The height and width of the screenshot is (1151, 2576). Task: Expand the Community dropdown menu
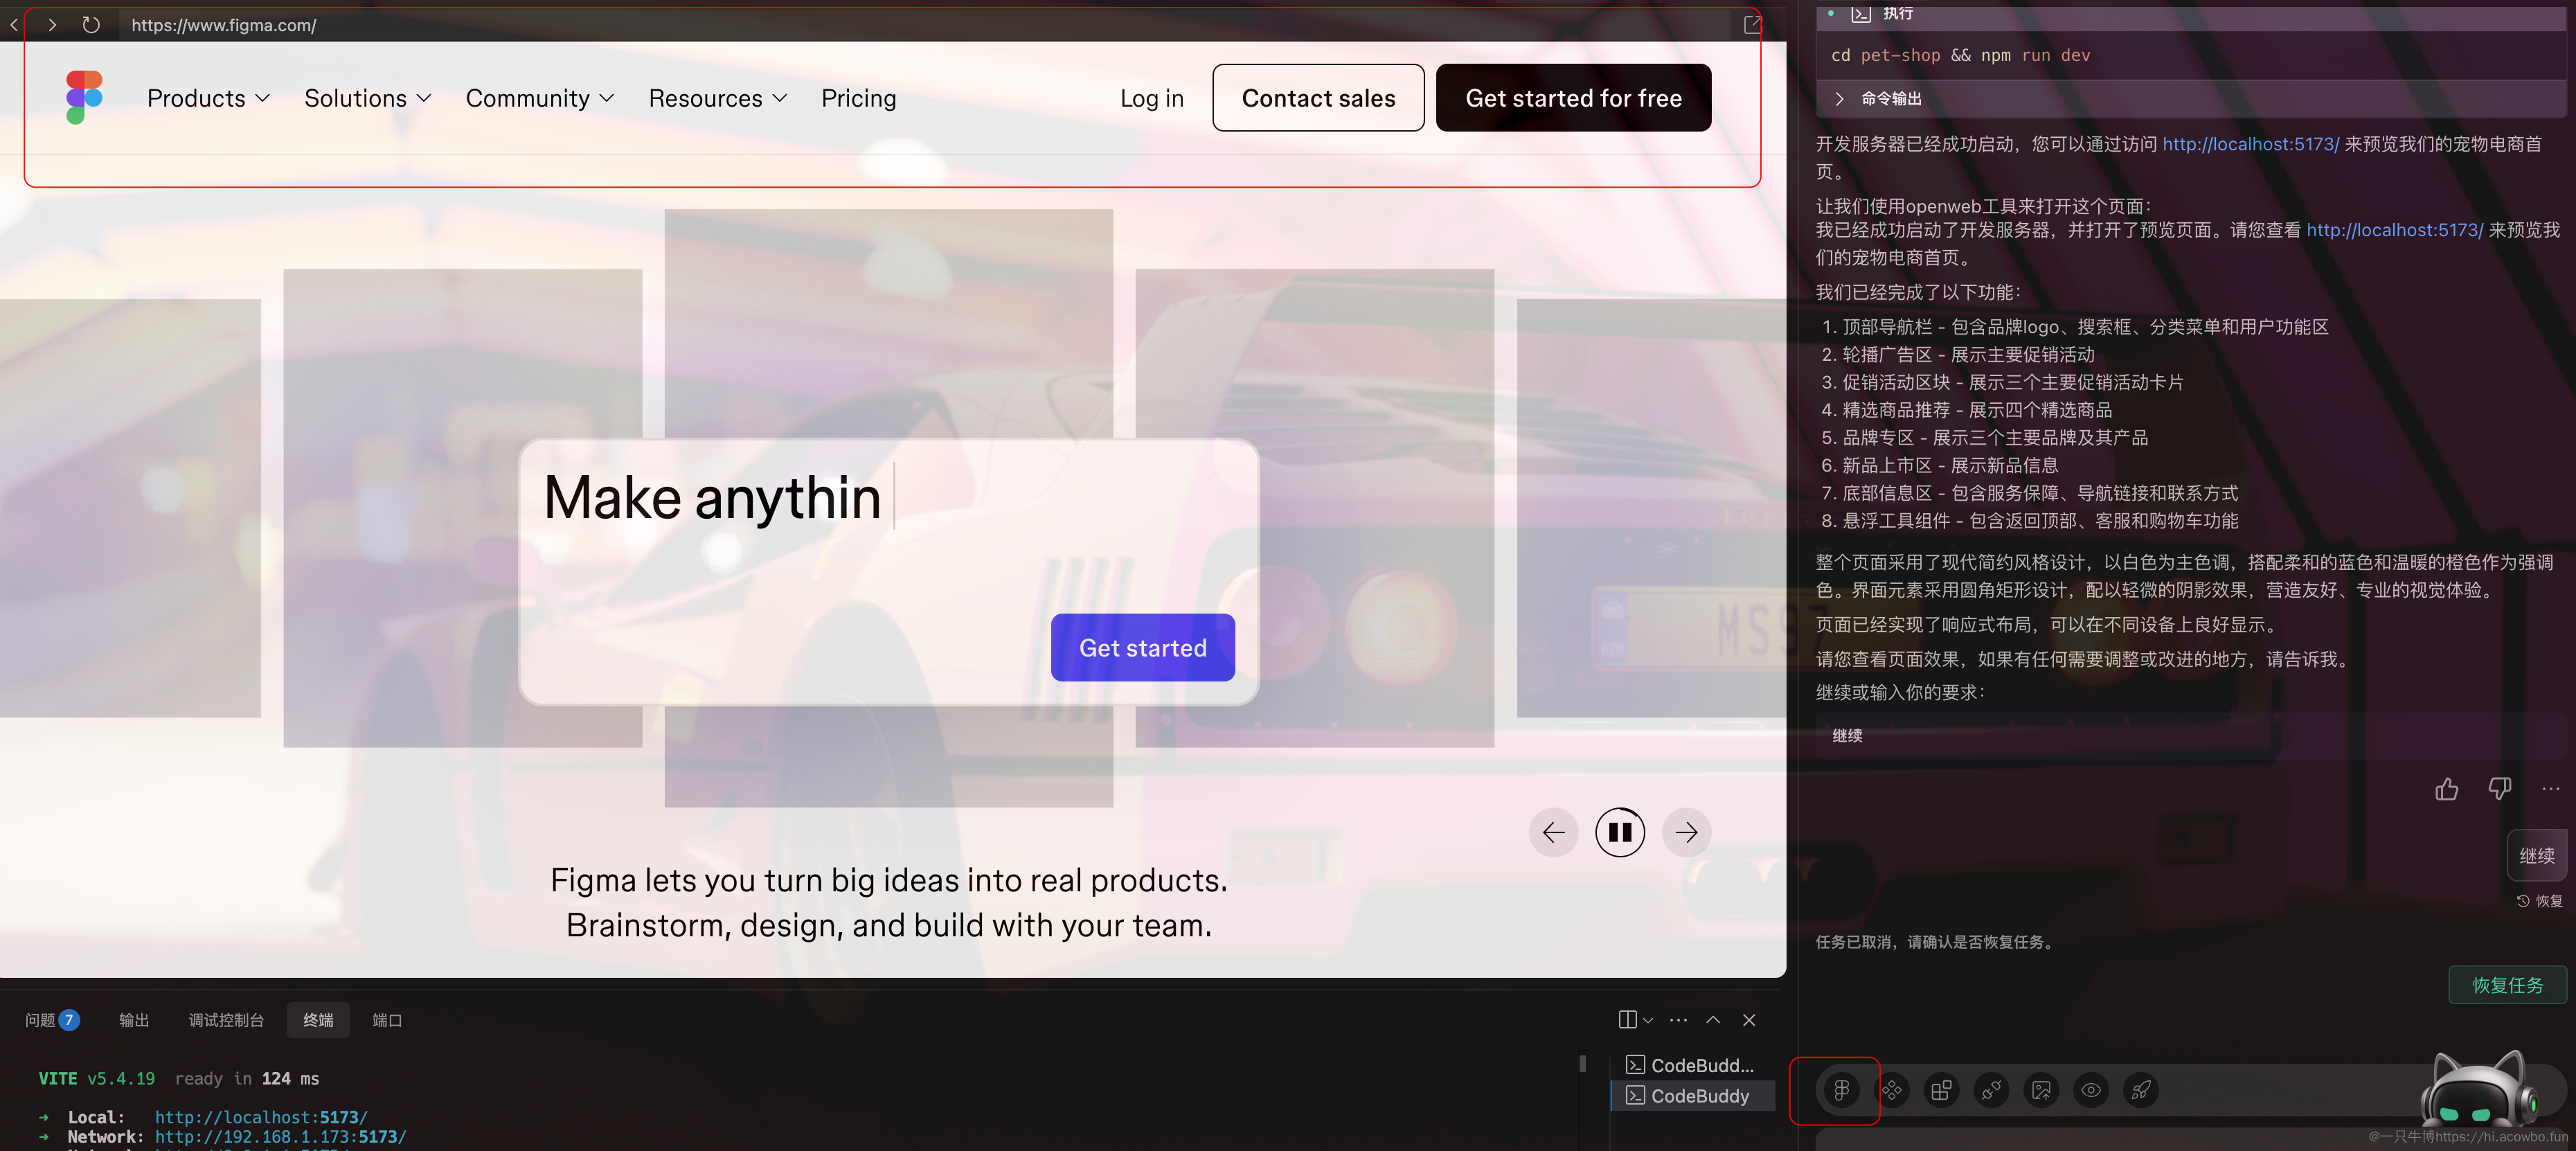[x=539, y=98]
